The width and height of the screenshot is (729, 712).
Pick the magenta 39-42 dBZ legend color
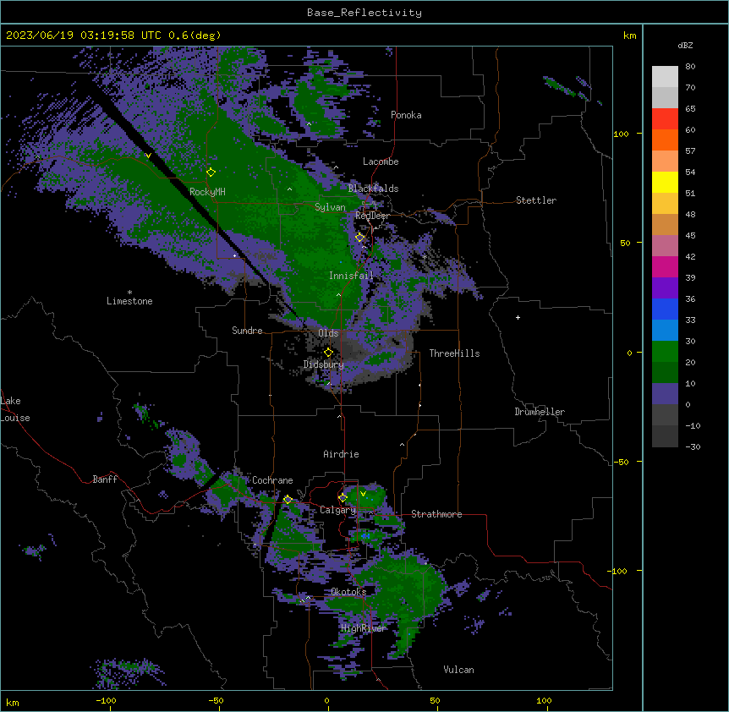pos(665,266)
